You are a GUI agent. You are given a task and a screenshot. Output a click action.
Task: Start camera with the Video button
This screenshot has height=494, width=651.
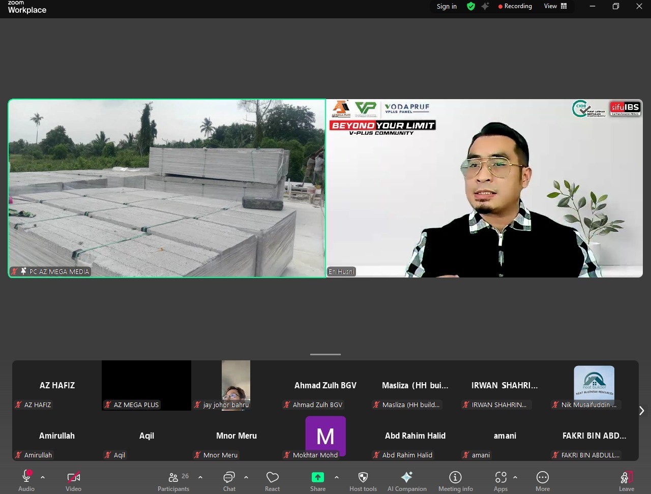point(73,481)
